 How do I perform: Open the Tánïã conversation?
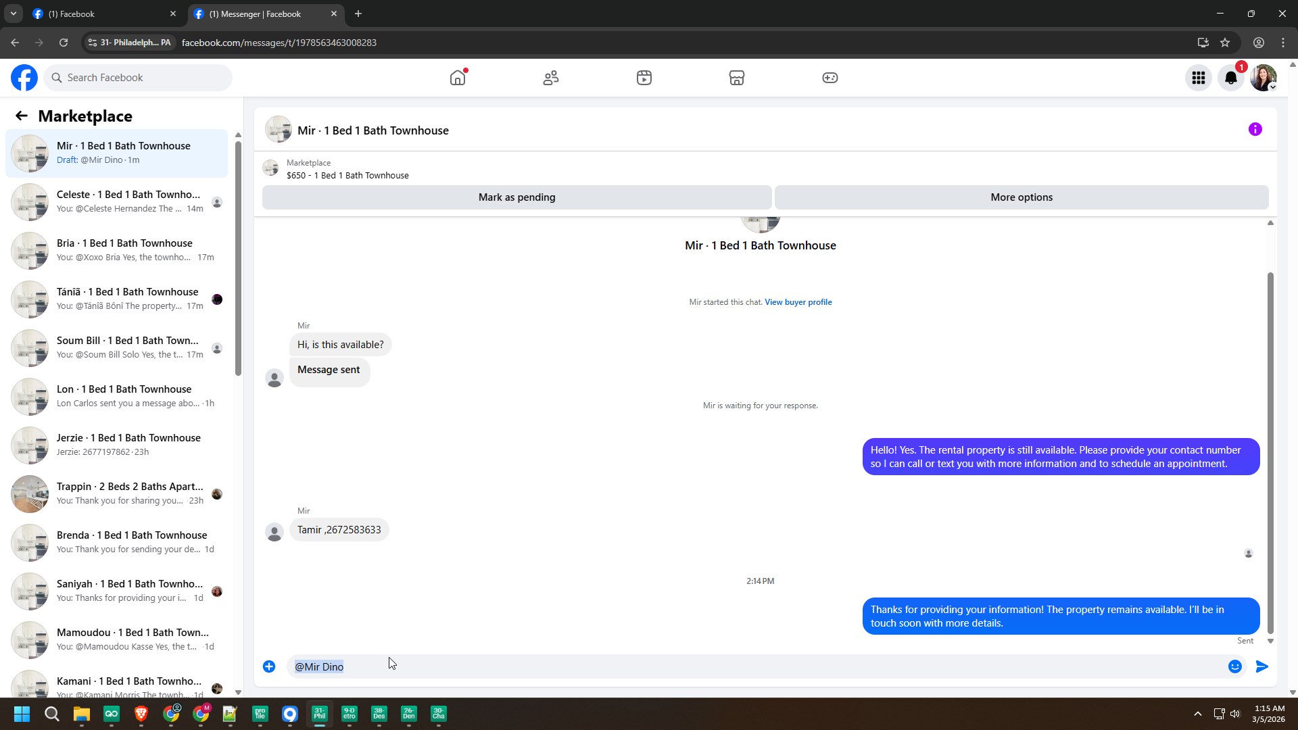tap(117, 299)
